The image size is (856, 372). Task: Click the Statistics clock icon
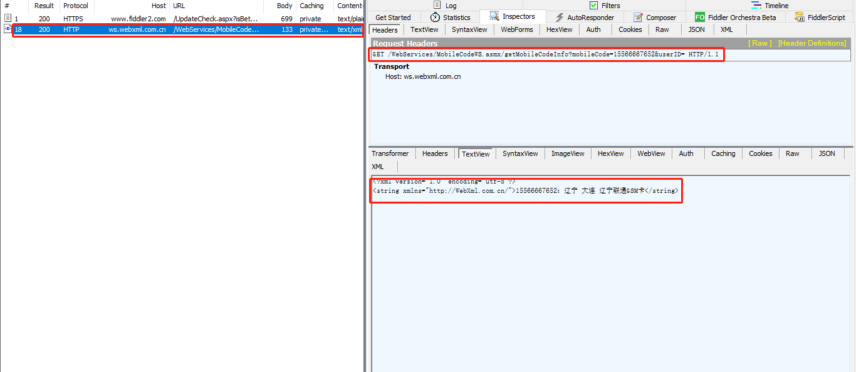click(435, 18)
